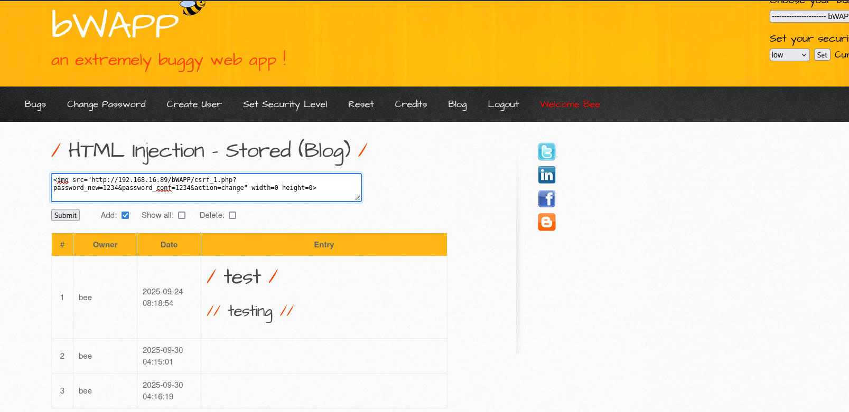
Task: Select the date 2025-09-30 04:16:19
Action: [163, 391]
